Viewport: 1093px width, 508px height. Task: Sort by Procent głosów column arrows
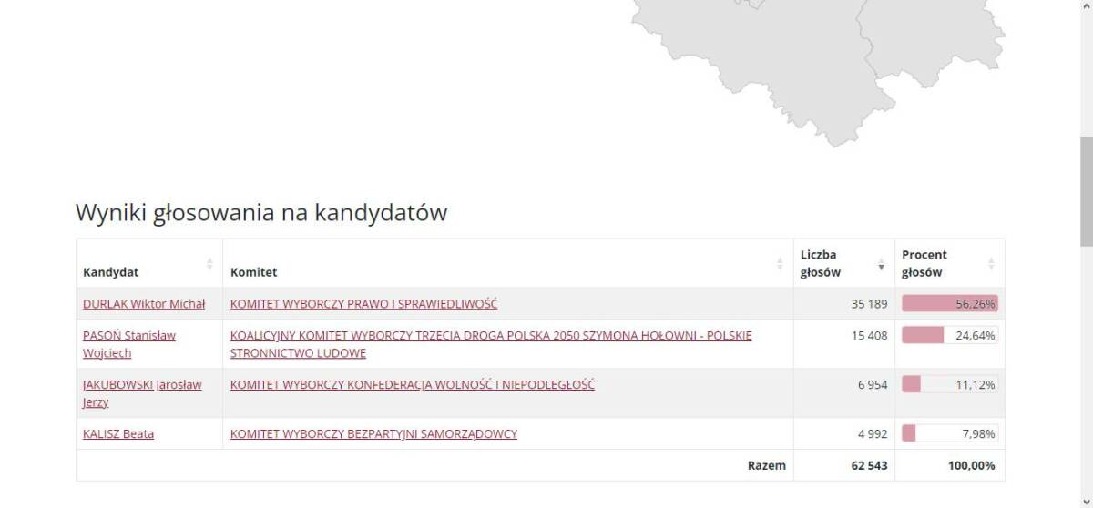tap(991, 263)
